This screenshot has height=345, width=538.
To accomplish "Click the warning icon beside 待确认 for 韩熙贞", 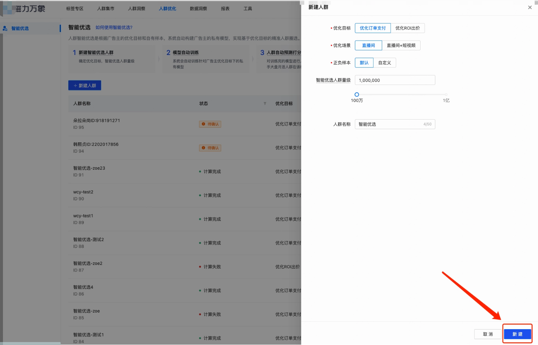I will (x=203, y=148).
